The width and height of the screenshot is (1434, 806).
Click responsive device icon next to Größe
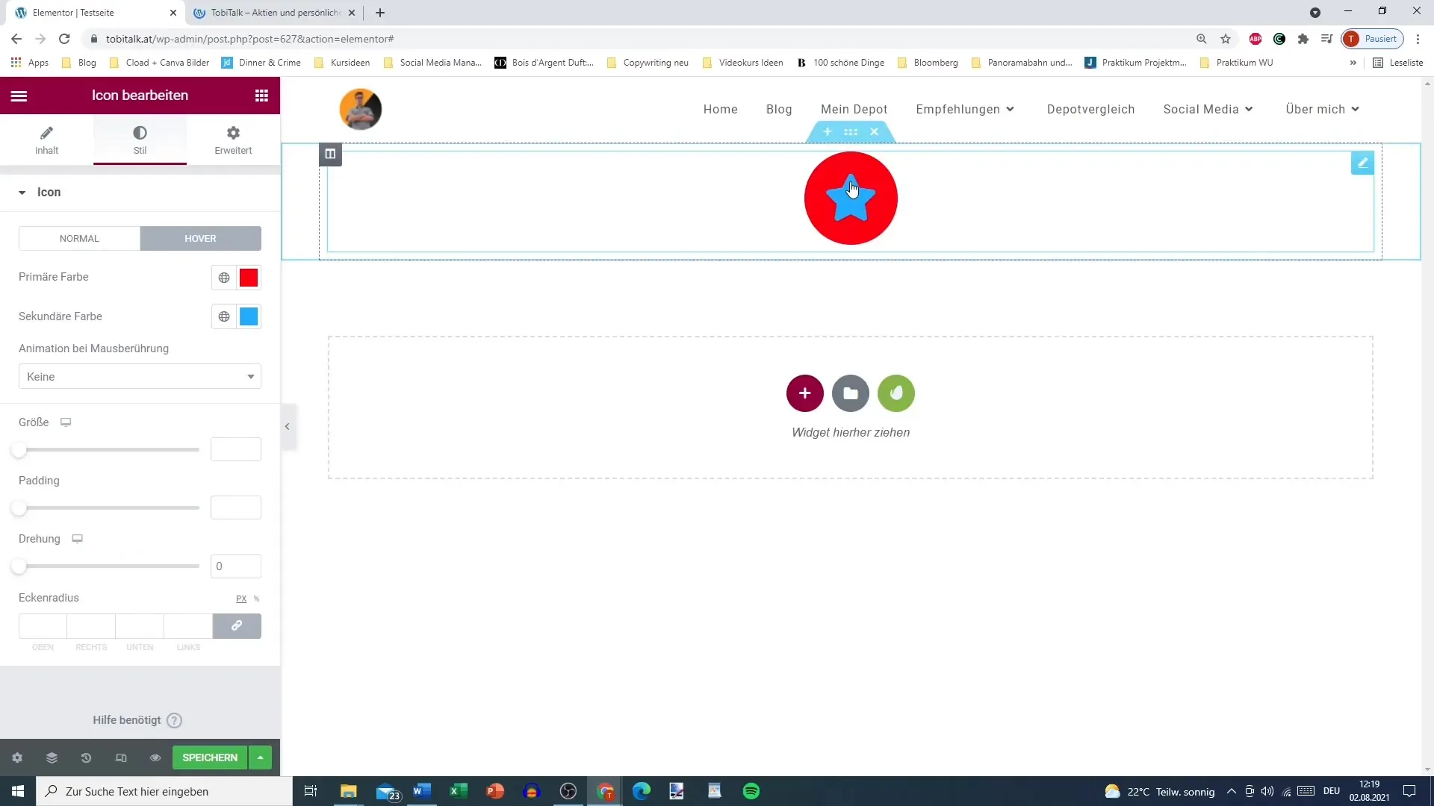66,422
